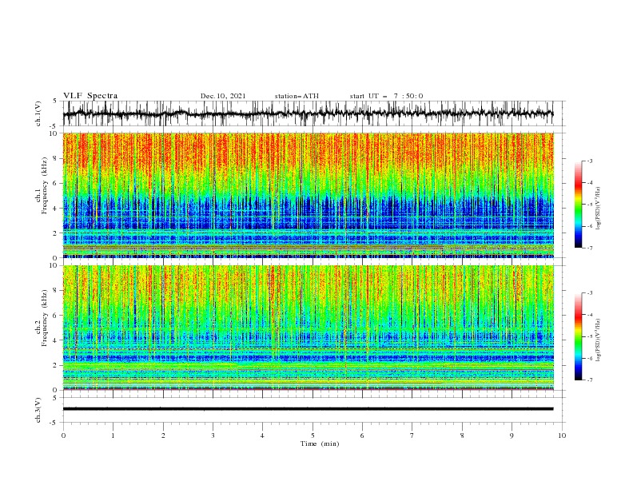Click the "-7" value below ch.2 colorbar
Viewport: 633px width, 489px height.
(x=589, y=380)
